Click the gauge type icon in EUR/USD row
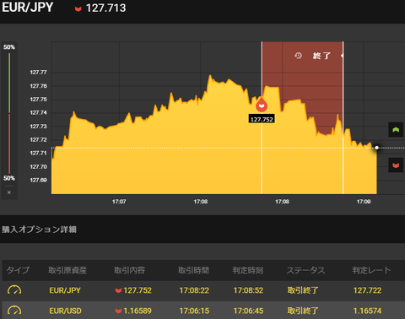 [14, 311]
